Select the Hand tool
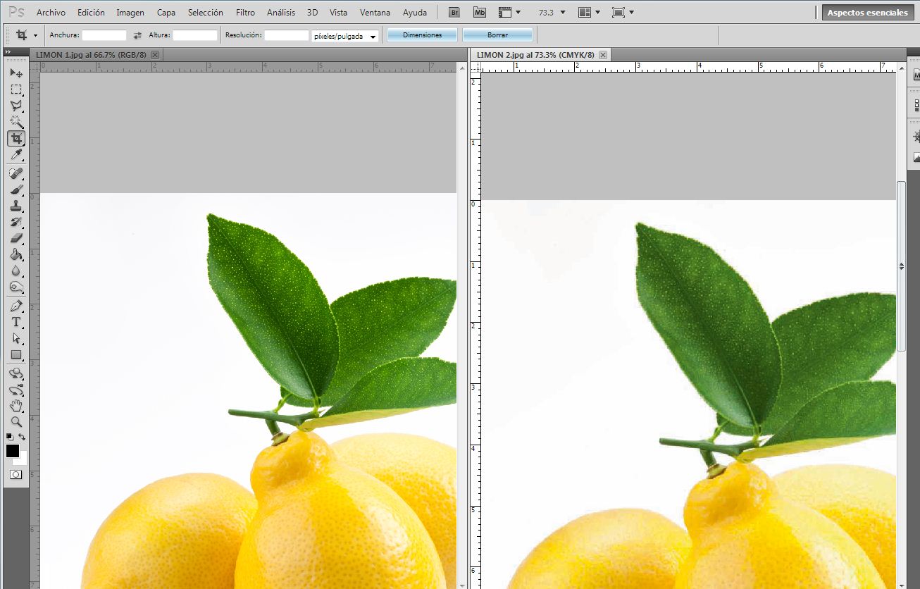 click(16, 406)
